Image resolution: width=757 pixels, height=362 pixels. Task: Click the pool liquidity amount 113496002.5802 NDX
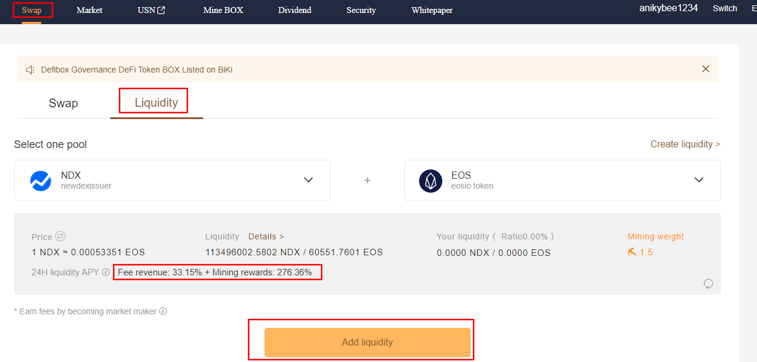(252, 252)
